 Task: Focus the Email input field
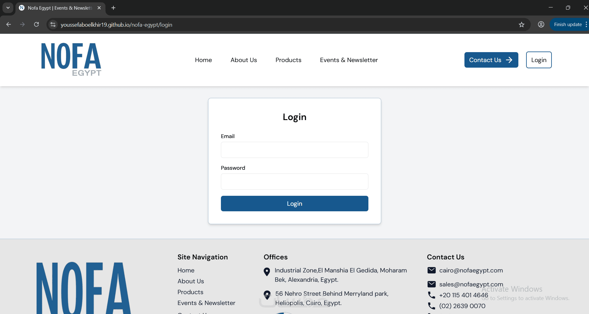click(x=294, y=150)
